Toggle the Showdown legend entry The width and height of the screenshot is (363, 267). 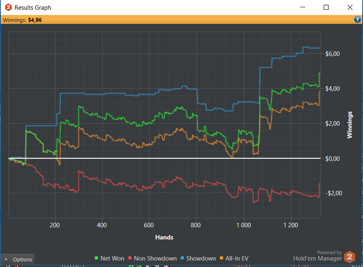point(198,258)
